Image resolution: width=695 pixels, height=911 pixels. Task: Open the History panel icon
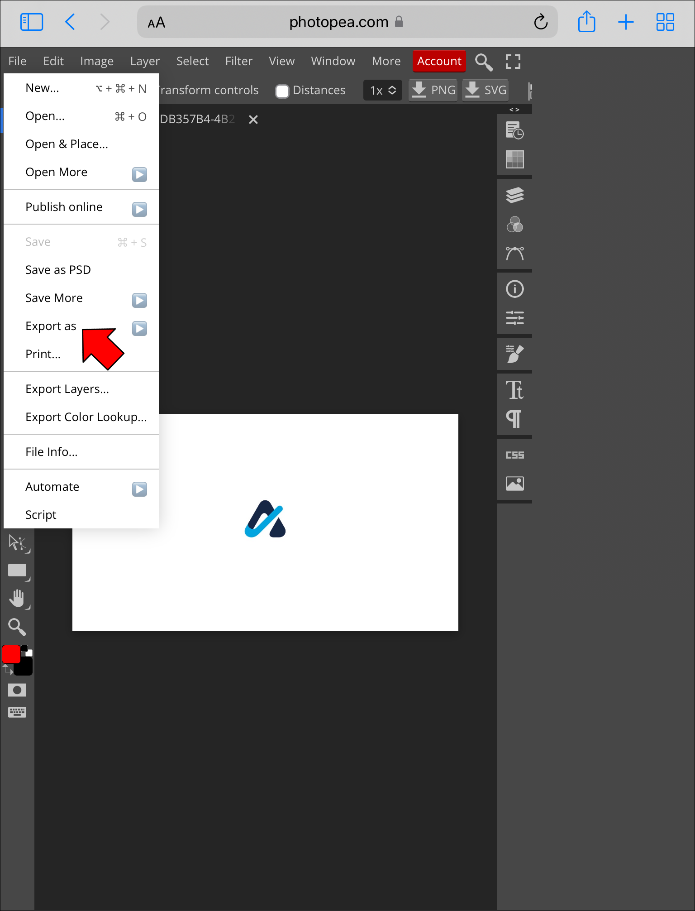point(514,130)
